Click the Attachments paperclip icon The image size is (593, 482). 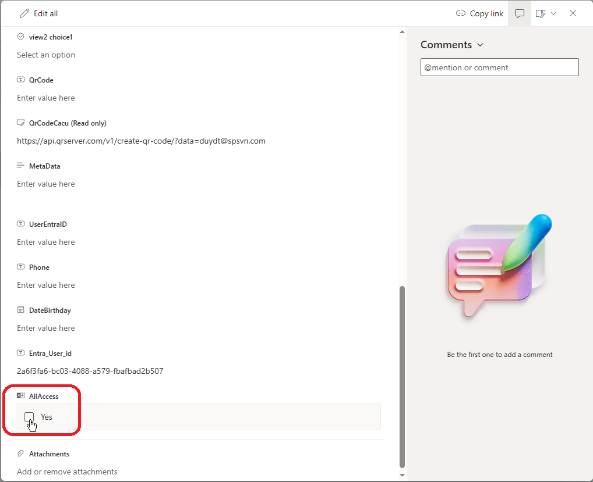point(20,454)
